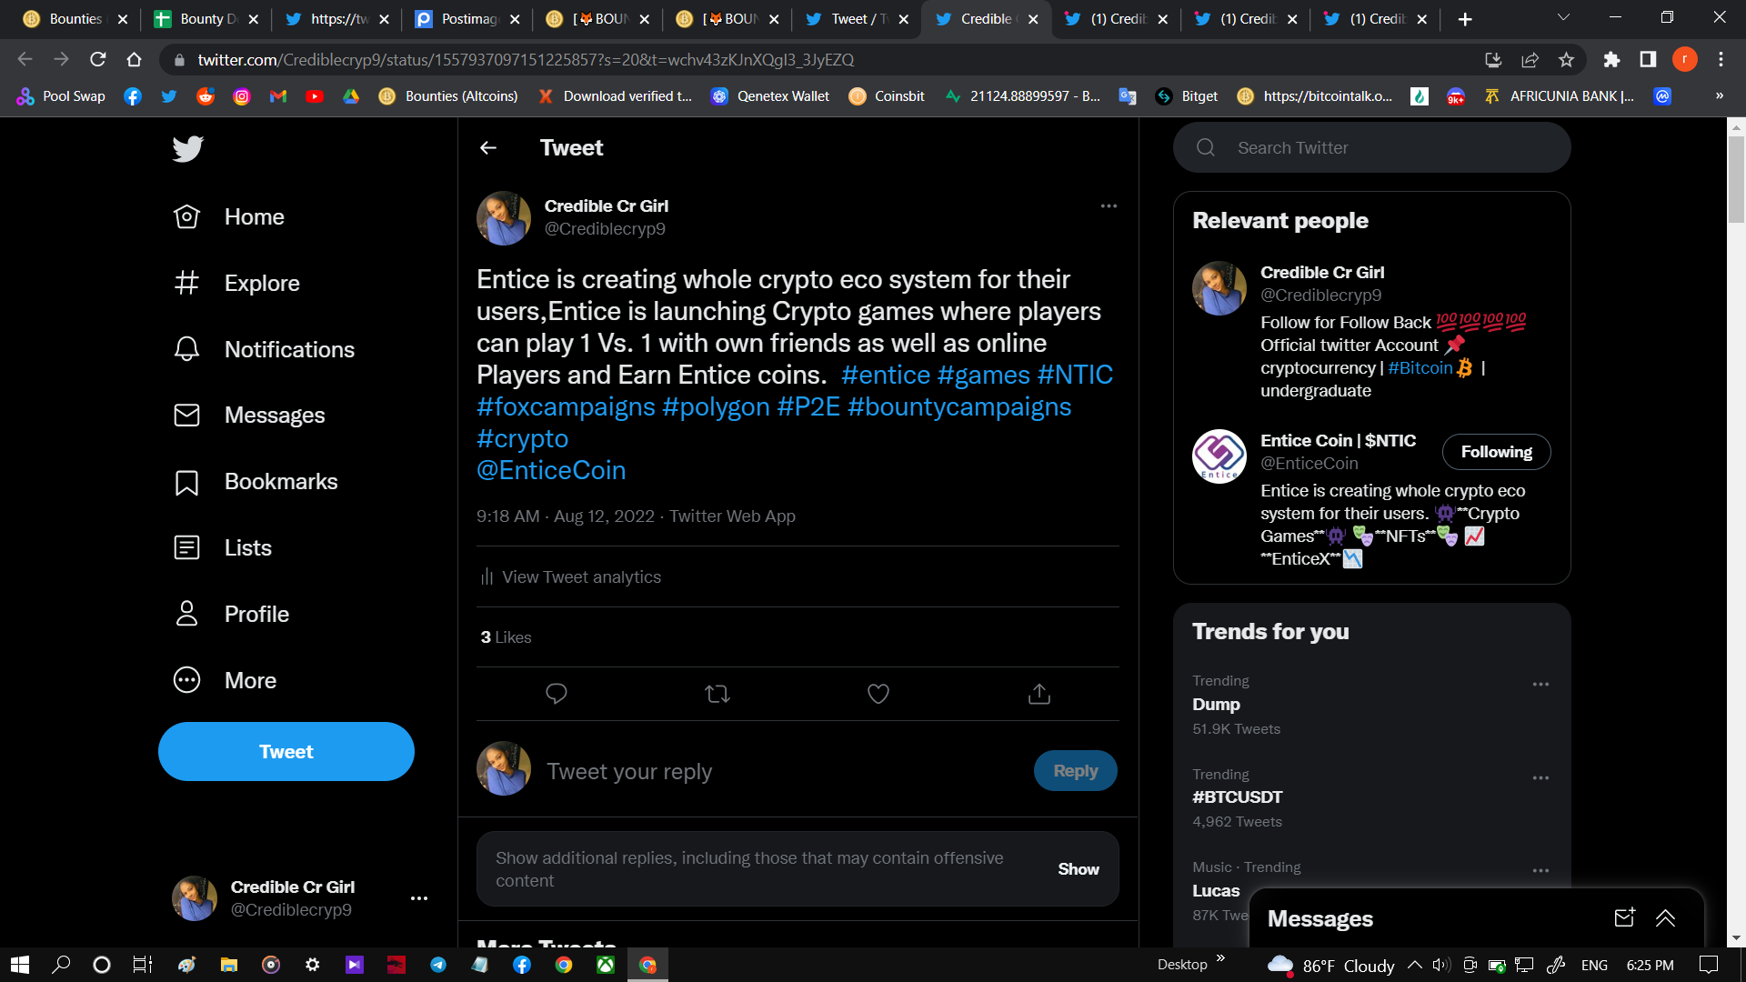Open the new tab plus button
This screenshot has width=1746, height=982.
tap(1465, 19)
